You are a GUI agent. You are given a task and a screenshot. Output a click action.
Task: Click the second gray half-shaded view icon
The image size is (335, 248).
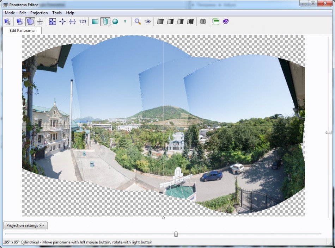[170, 21]
